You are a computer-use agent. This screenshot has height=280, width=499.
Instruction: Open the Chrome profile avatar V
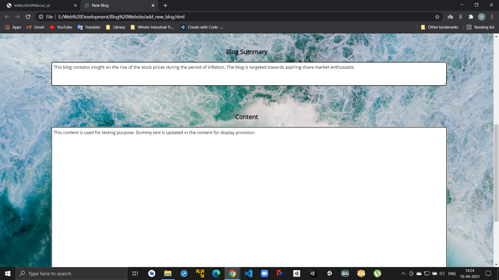click(481, 17)
